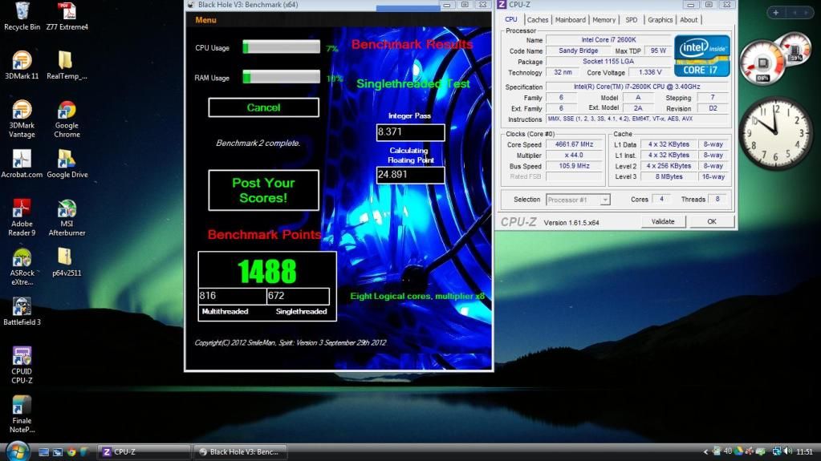The height and width of the screenshot is (461, 821).
Task: Open the p64v2511 folder
Action: (x=67, y=262)
